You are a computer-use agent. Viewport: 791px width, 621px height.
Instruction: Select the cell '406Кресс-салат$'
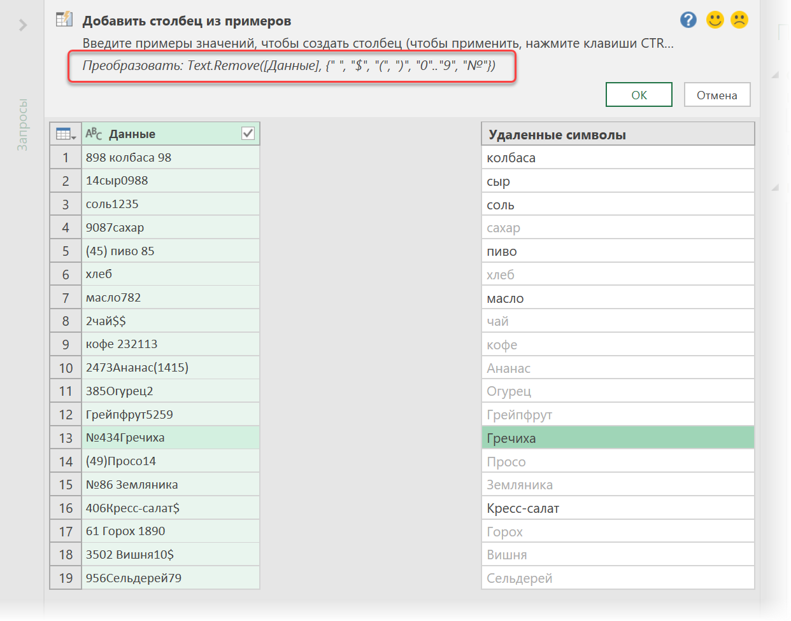[171, 508]
